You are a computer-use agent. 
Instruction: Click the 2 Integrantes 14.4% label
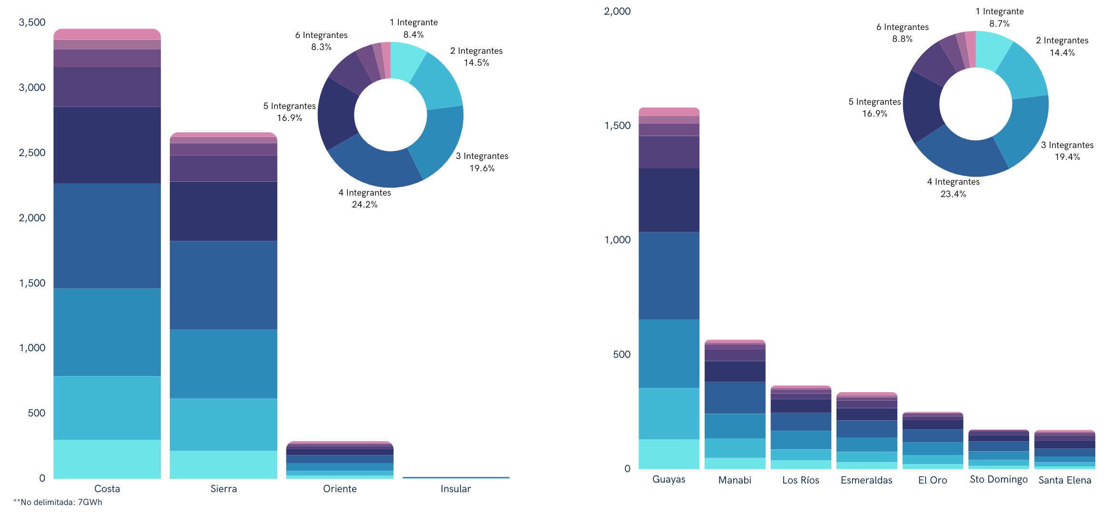click(x=1062, y=47)
